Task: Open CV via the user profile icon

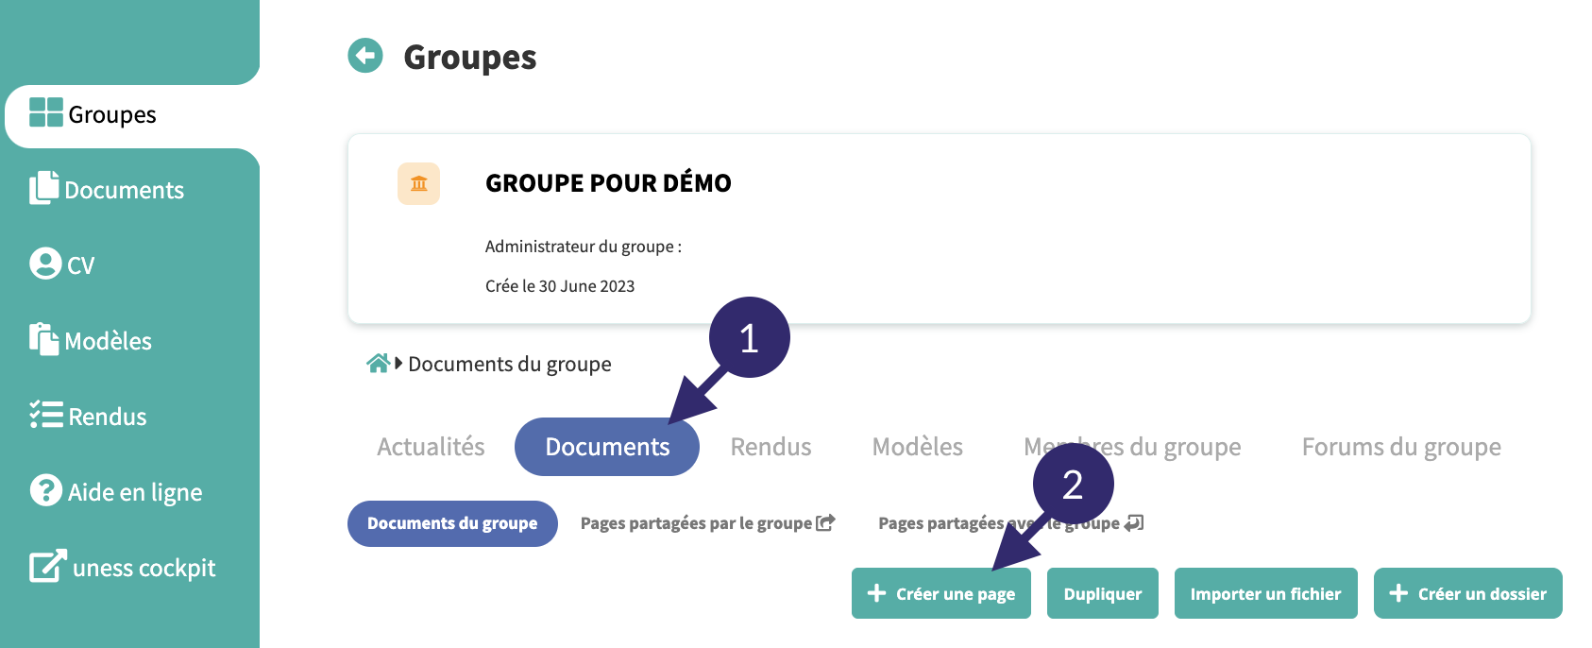Action: (x=44, y=264)
